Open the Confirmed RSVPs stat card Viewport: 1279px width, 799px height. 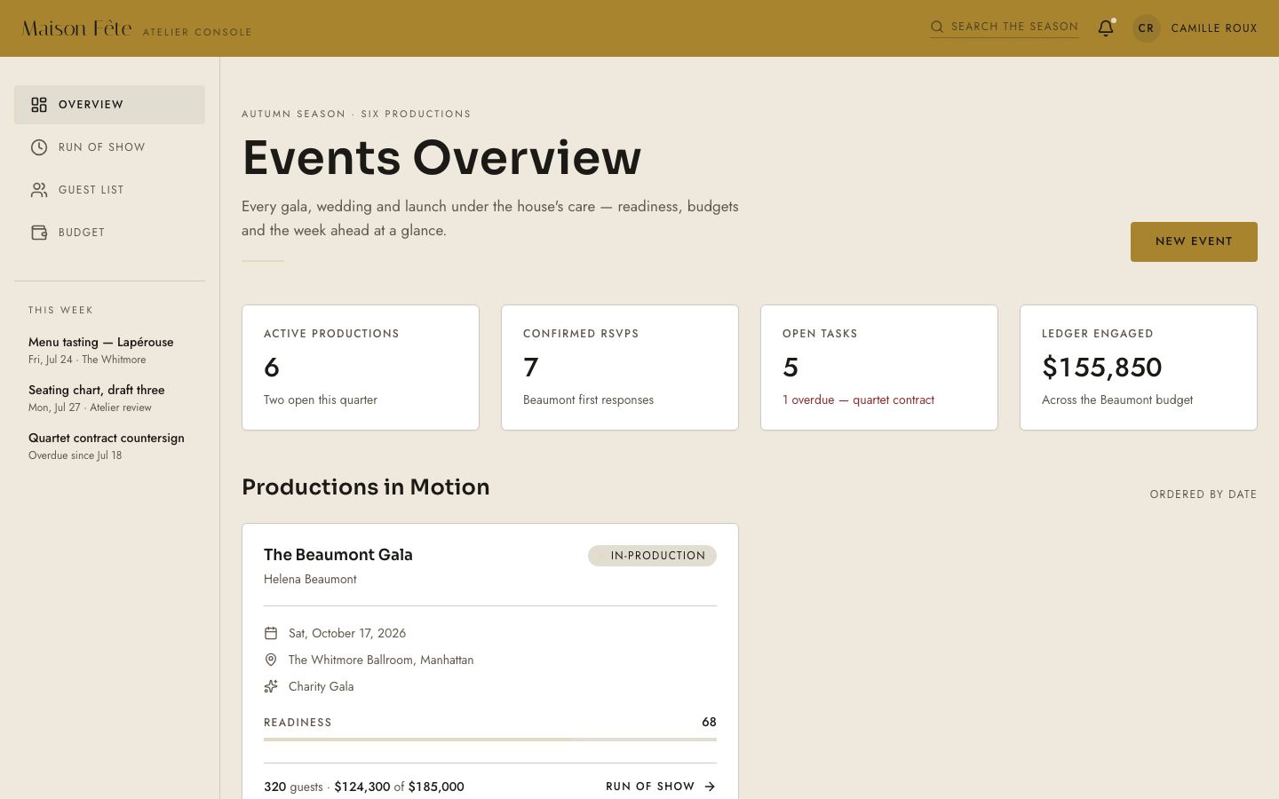[x=620, y=368]
